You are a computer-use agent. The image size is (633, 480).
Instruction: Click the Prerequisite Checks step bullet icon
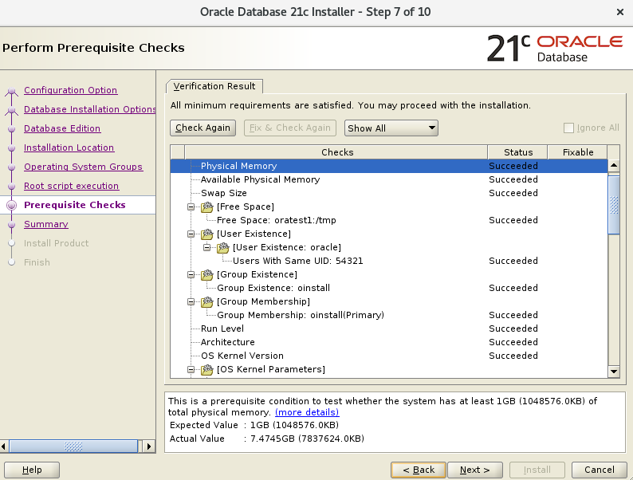[x=12, y=205]
